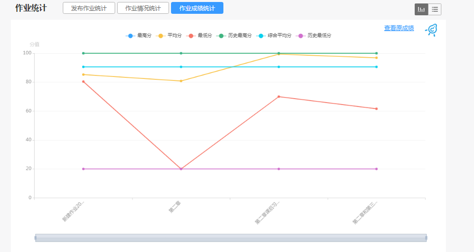Click y-axis title 分值
This screenshot has width=474, height=252.
[x=35, y=44]
